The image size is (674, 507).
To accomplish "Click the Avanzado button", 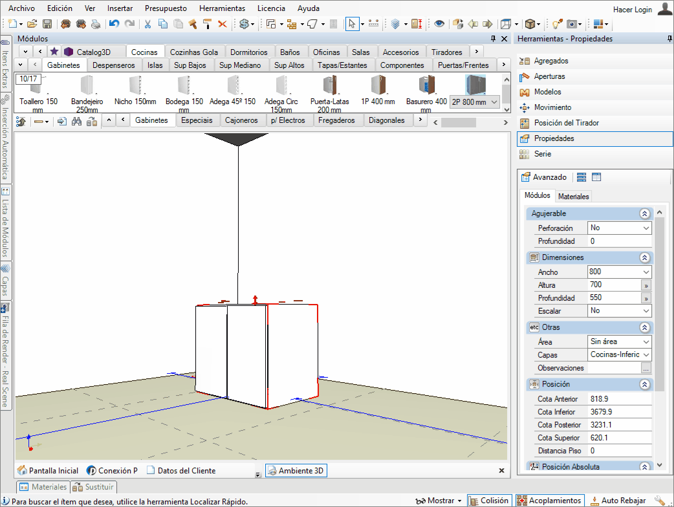I will coord(544,177).
